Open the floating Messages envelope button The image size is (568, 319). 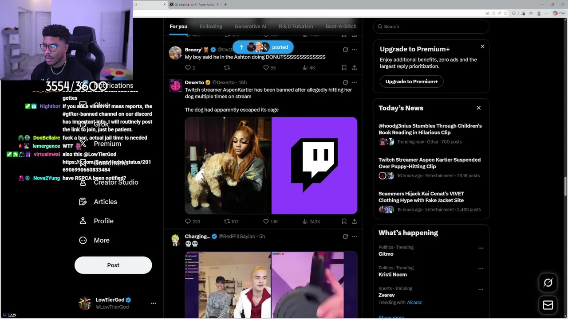[x=548, y=305]
